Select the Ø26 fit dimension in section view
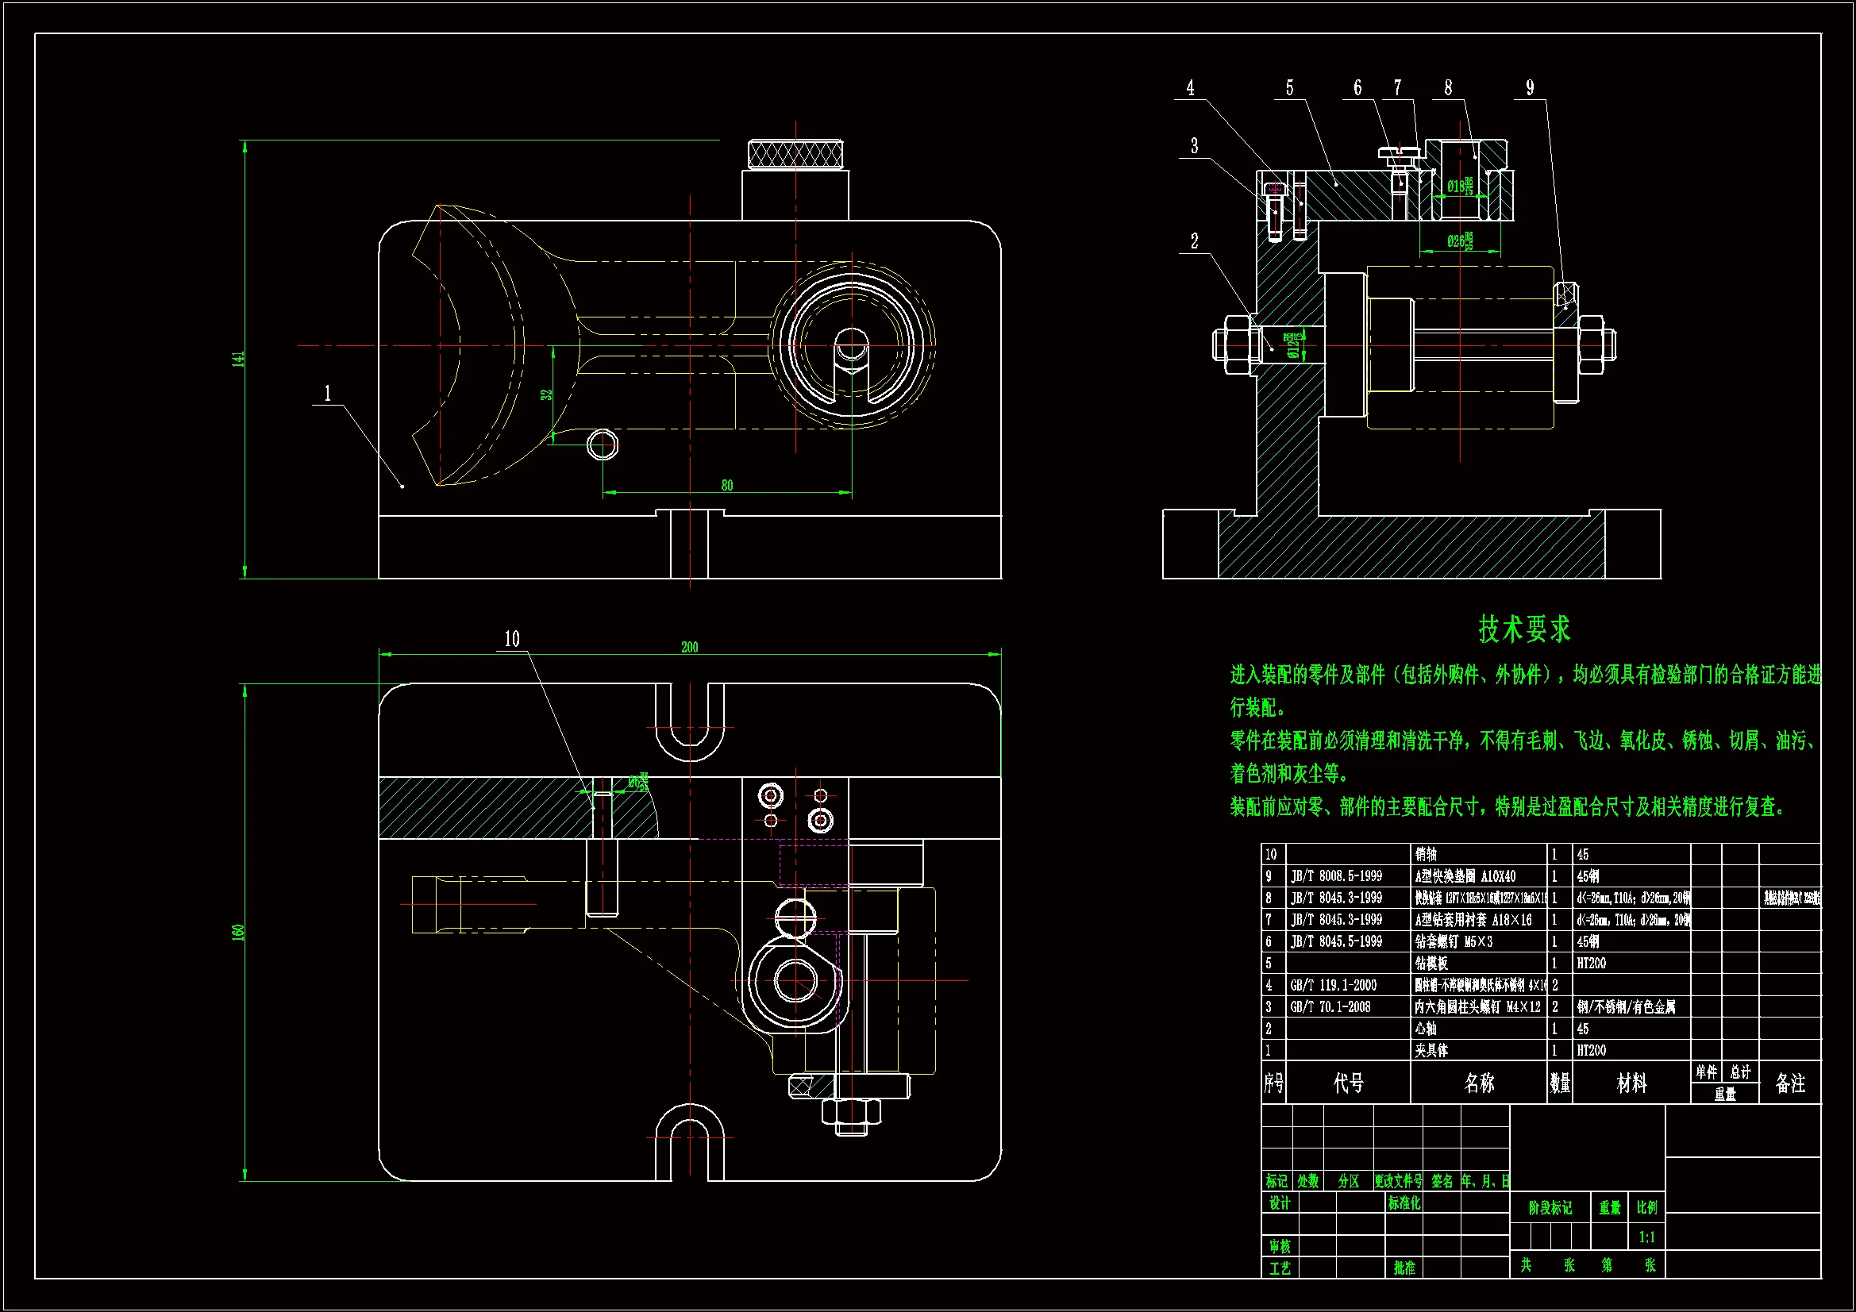Screen dimensions: 1856x1312 [1459, 241]
